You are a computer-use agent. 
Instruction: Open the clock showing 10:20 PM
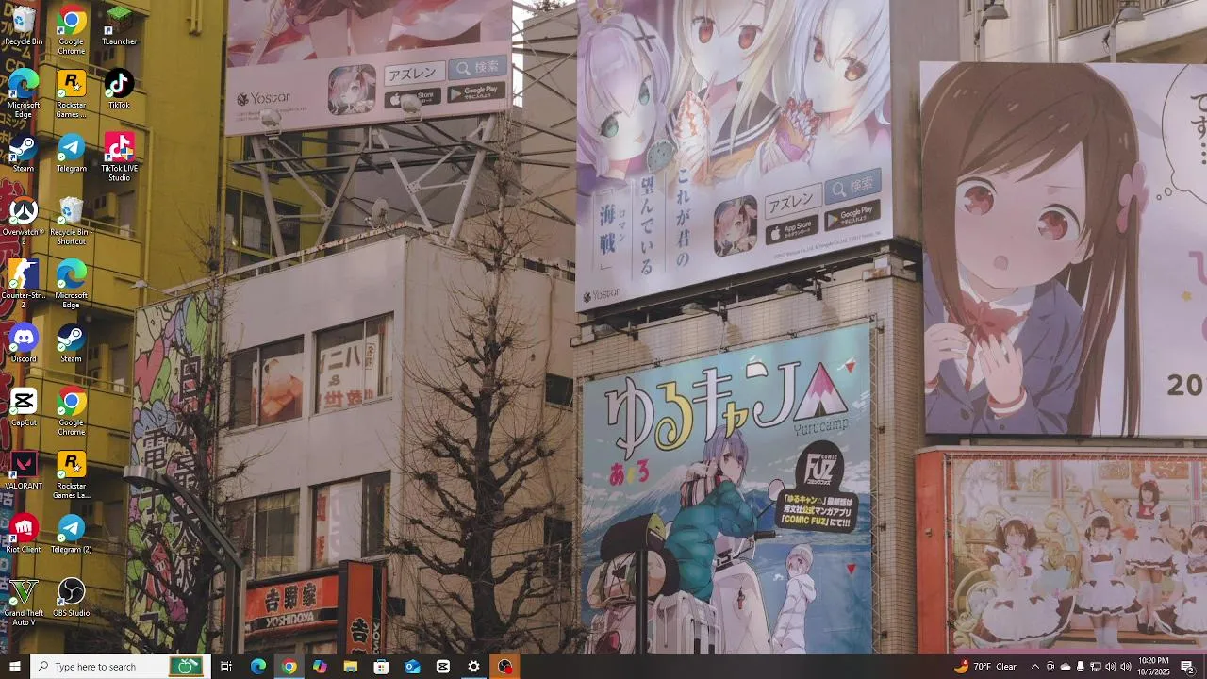1154,667
